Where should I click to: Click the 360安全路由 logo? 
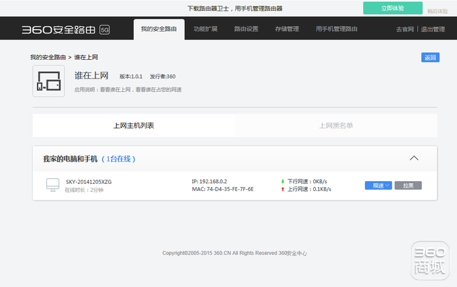[58, 30]
